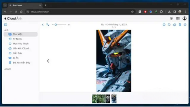Click the red extension icon

pyautogui.click(x=145, y=12)
